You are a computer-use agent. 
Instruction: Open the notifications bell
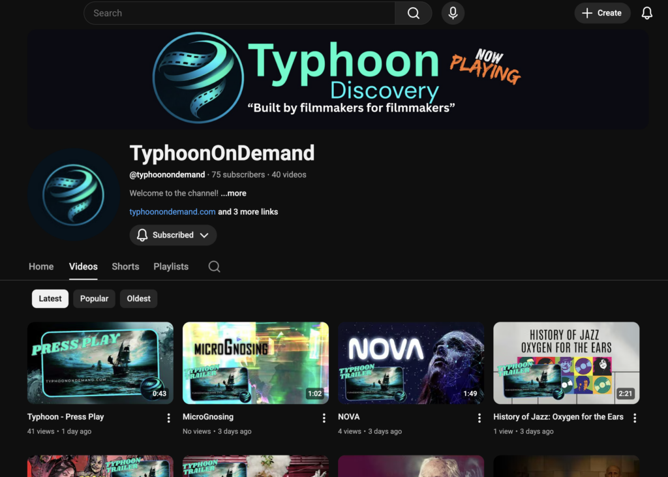(646, 13)
